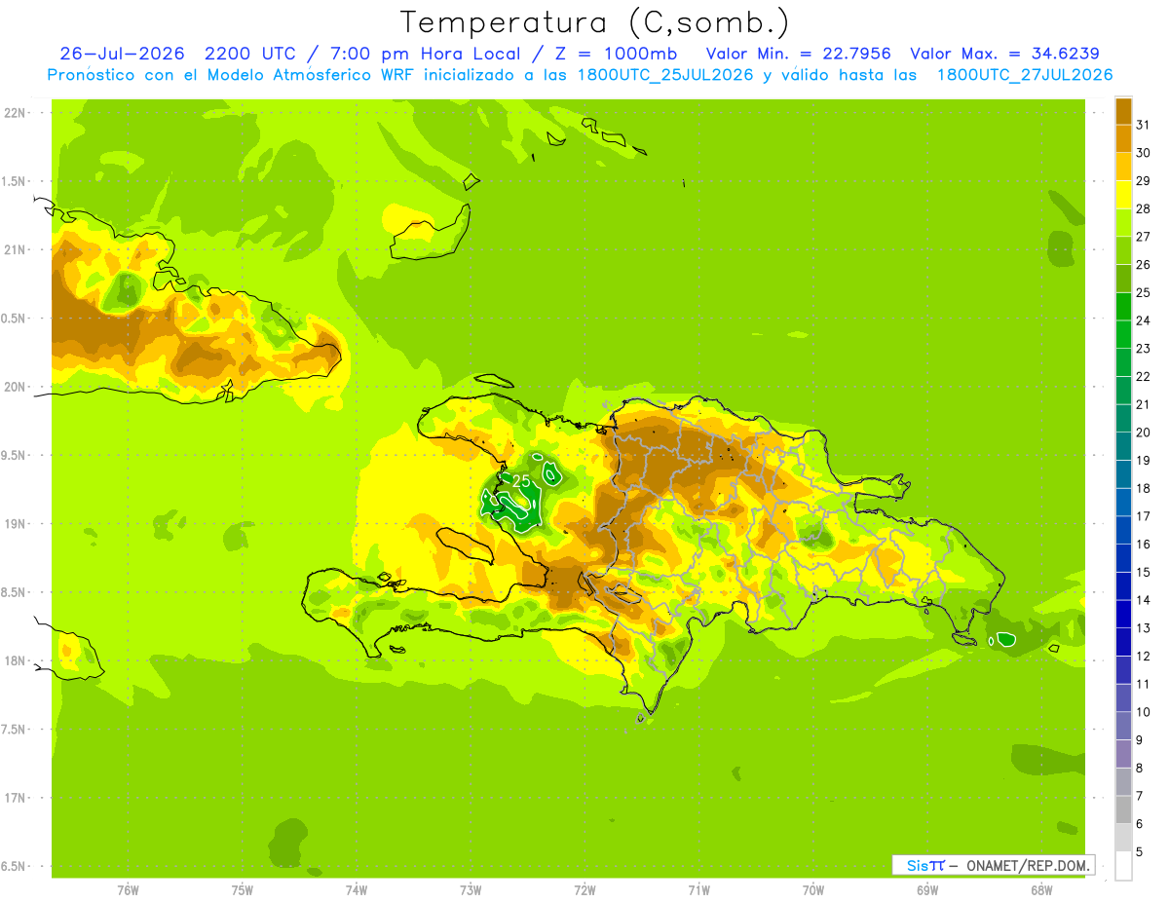Click the "Valor Max. = 34.6239" reading
This screenshot has width=1169, height=903.
click(1005, 54)
